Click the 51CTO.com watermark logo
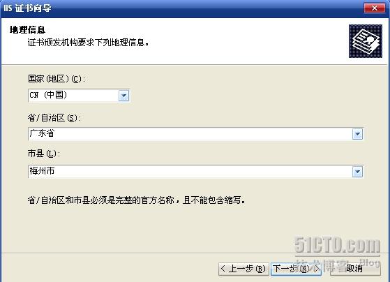Viewport: 390px width, 282px height. coord(337,246)
